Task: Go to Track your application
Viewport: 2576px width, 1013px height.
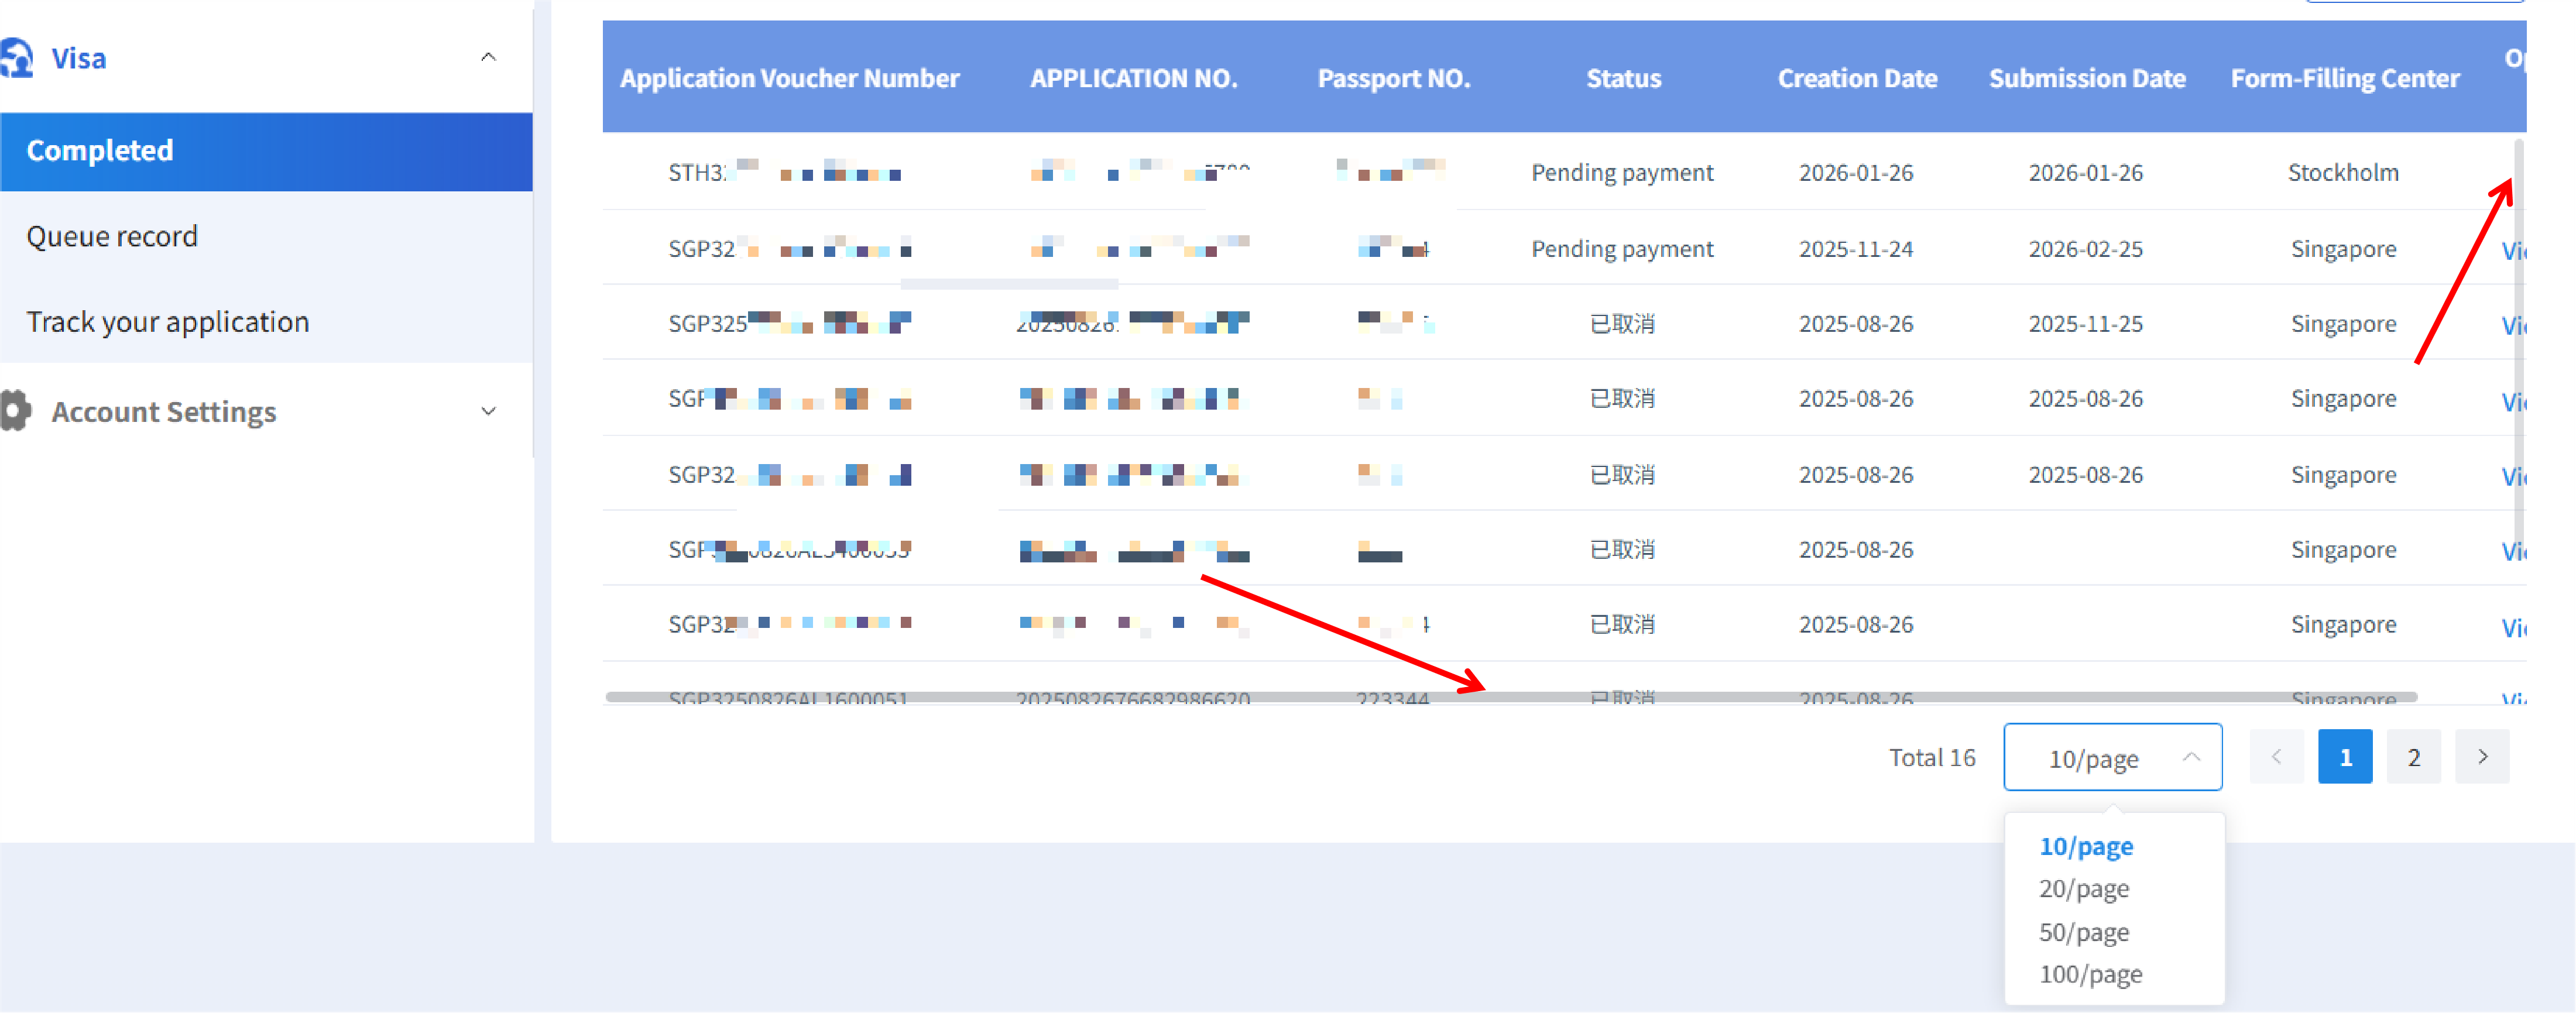Action: [168, 322]
